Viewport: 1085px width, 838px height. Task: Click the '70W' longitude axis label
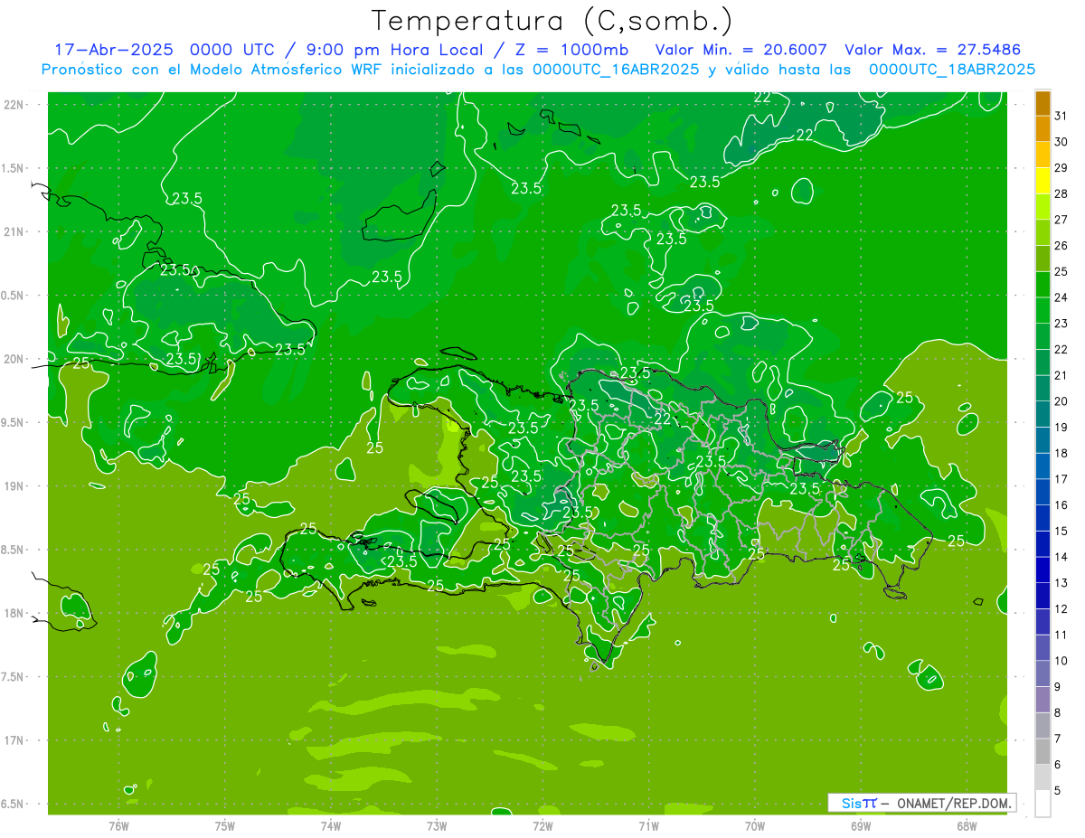[x=755, y=826]
